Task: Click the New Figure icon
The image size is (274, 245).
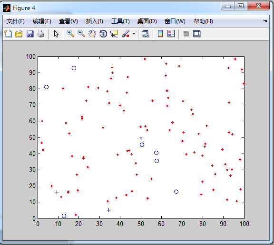Action: 8,34
